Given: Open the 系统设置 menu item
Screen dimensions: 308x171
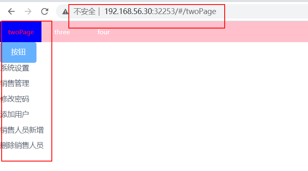Looking at the screenshot, I should [x=15, y=68].
